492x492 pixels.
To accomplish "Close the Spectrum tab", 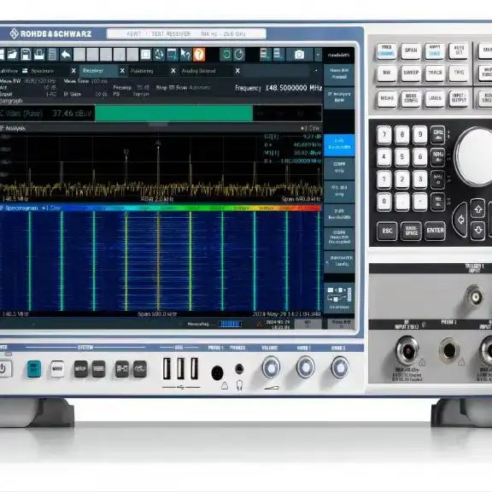I will (73, 71).
